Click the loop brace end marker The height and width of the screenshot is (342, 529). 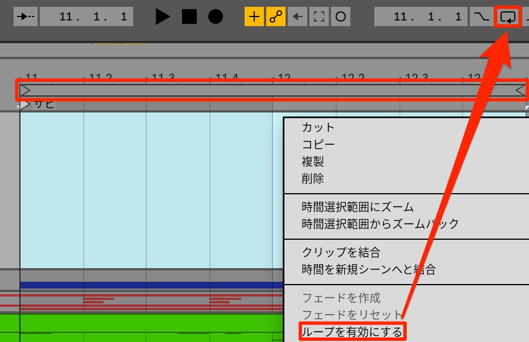520,90
